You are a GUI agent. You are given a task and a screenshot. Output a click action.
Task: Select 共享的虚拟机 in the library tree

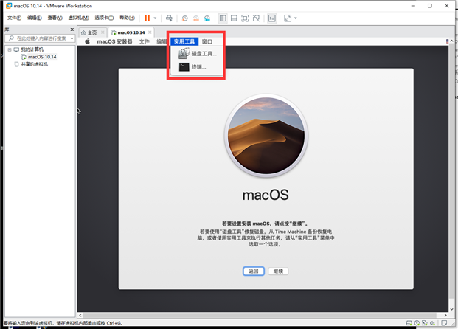34,64
